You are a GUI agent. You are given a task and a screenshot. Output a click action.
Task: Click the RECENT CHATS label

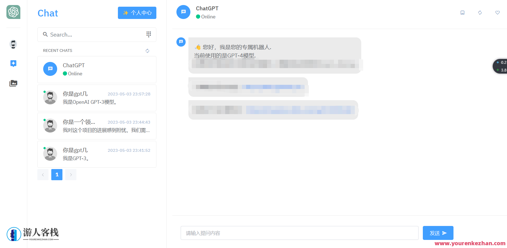pos(58,50)
